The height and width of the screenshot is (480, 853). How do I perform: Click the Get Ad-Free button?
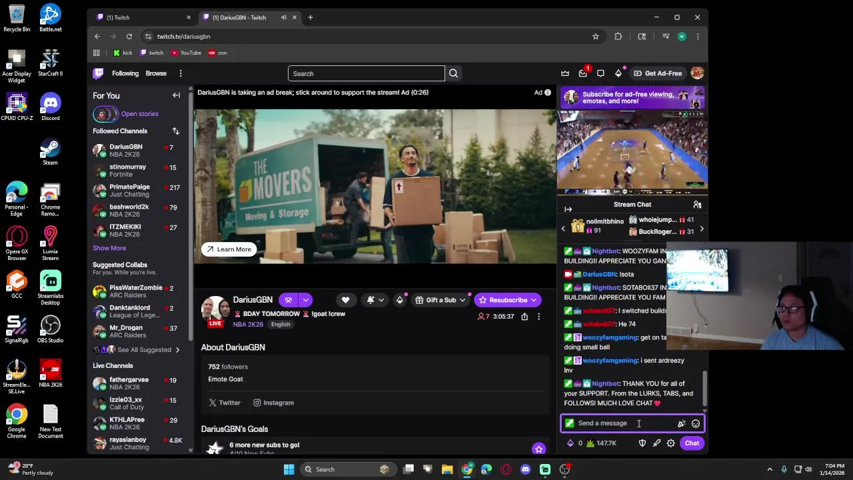[658, 73]
